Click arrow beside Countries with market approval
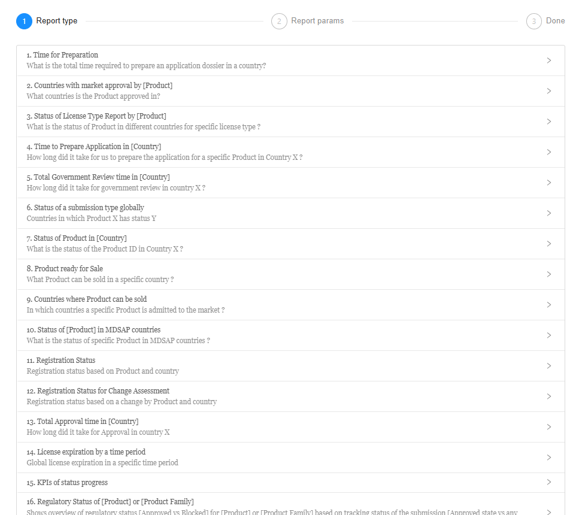 pyautogui.click(x=548, y=91)
